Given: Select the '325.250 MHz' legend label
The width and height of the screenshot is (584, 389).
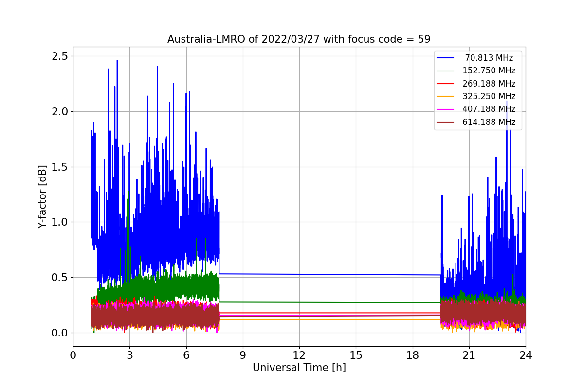Looking at the screenshot, I should (489, 96).
